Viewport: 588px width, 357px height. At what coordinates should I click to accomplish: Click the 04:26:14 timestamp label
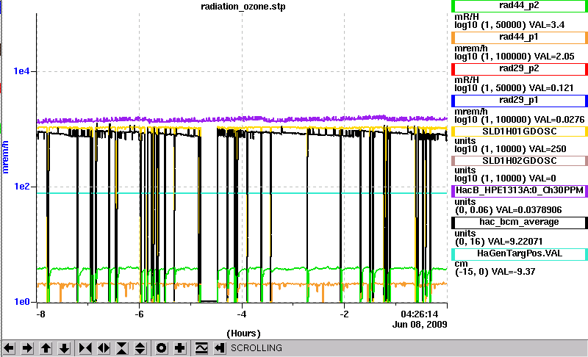pyautogui.click(x=419, y=314)
